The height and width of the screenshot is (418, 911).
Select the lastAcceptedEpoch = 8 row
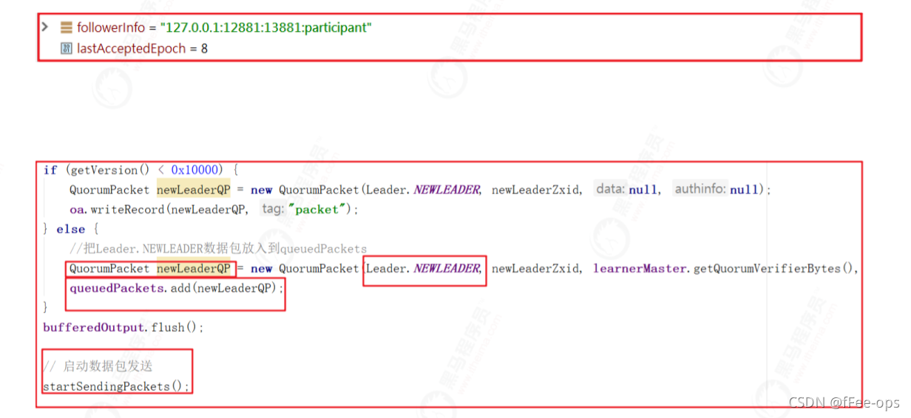pyautogui.click(x=142, y=49)
